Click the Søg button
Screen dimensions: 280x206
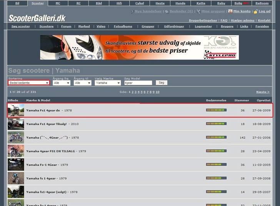tap(162, 82)
